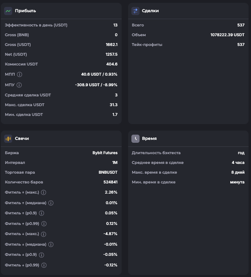
Task: Select the Bybit Futures exchange value
Action: [105, 153]
